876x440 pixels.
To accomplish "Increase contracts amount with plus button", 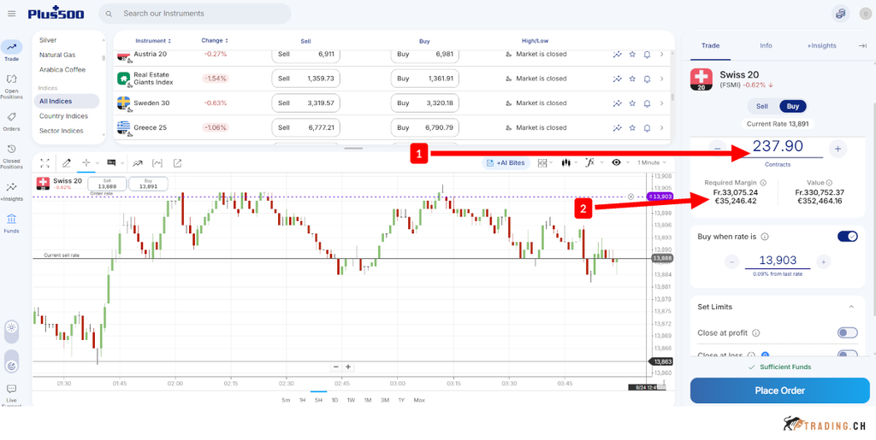I will 837,149.
